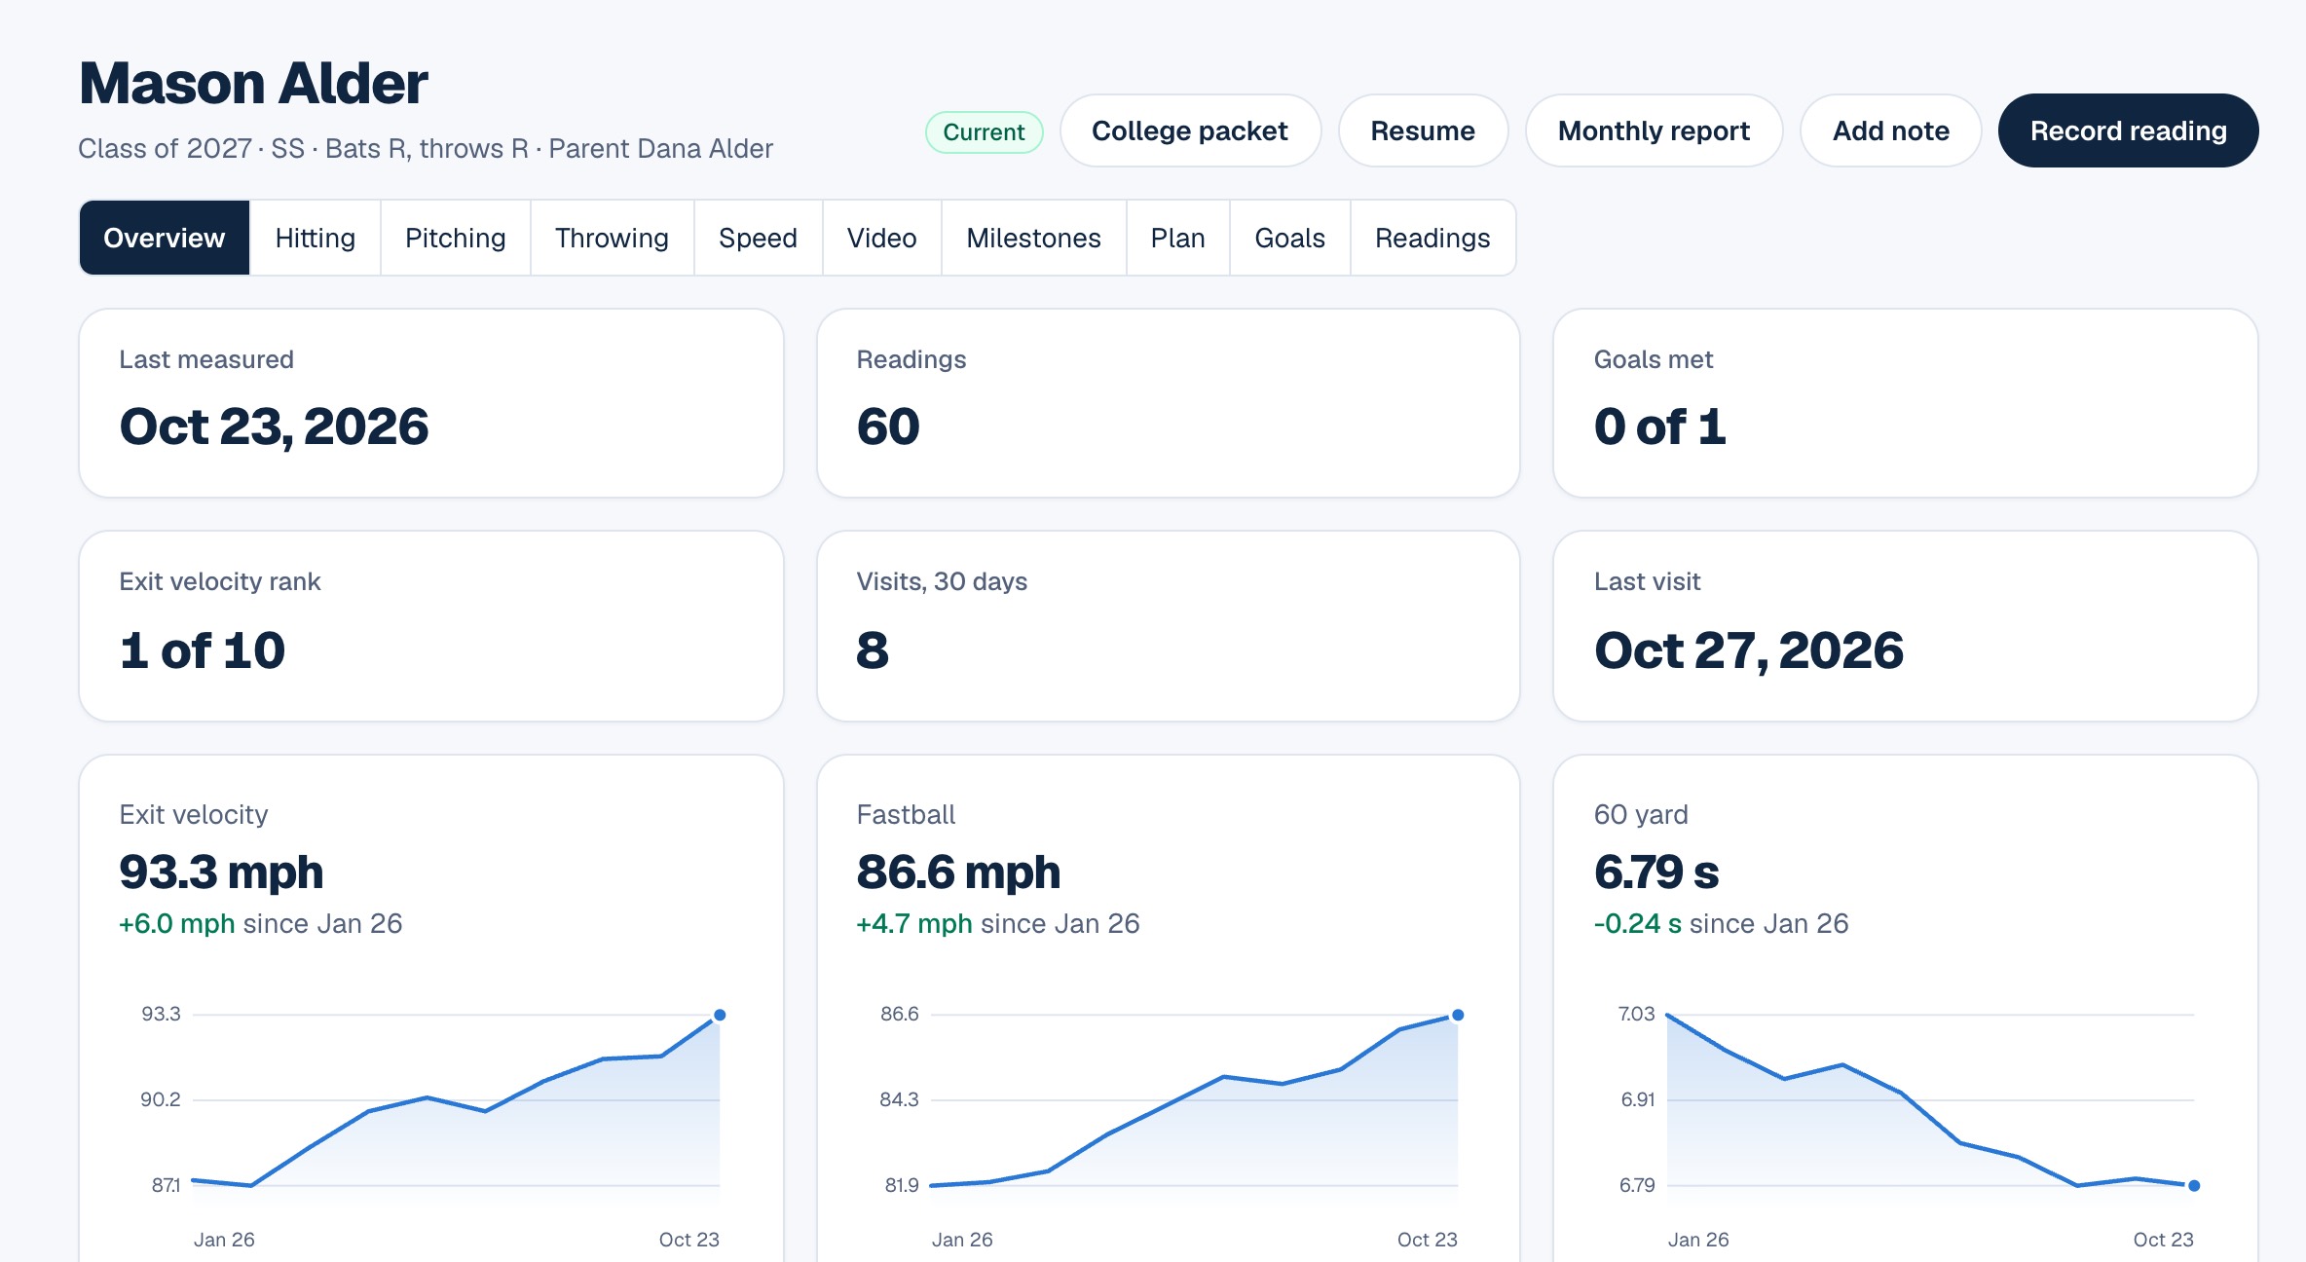The width and height of the screenshot is (2306, 1262).
Task: Select the Speed tab
Action: (759, 238)
